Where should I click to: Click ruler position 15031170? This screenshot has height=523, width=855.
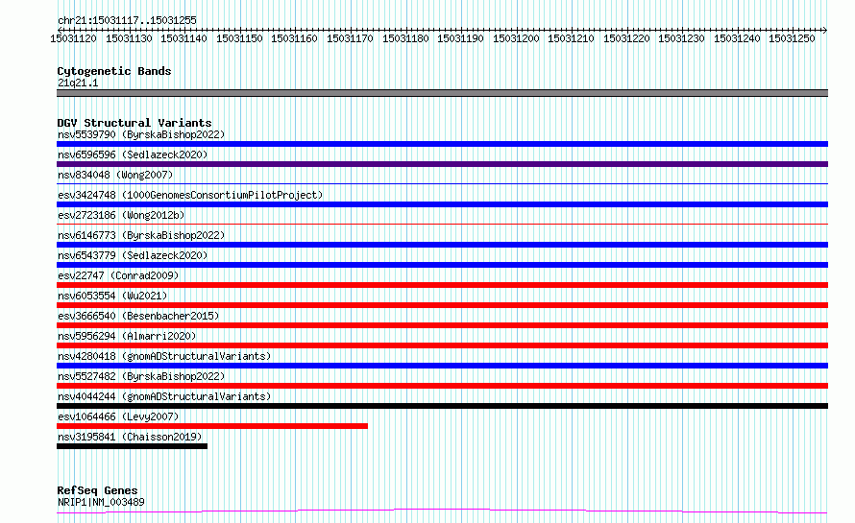[350, 38]
